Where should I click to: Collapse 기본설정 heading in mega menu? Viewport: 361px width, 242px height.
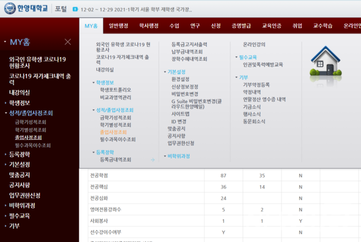pyautogui.click(x=176, y=72)
